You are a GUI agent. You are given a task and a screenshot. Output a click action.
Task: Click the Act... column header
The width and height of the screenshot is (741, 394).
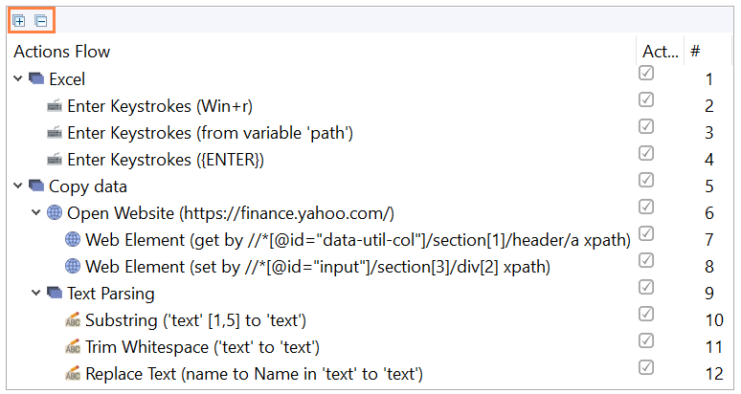click(x=661, y=51)
